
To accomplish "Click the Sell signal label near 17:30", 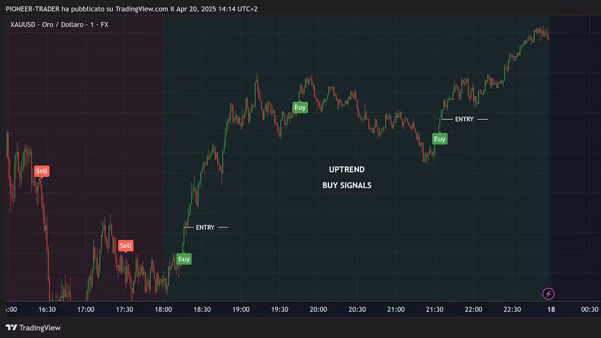I will [126, 246].
